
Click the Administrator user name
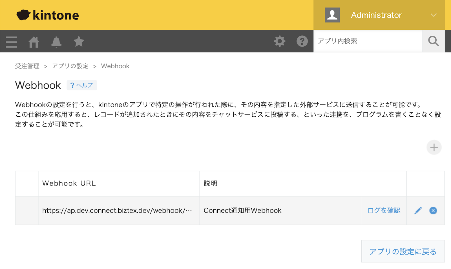coord(376,15)
